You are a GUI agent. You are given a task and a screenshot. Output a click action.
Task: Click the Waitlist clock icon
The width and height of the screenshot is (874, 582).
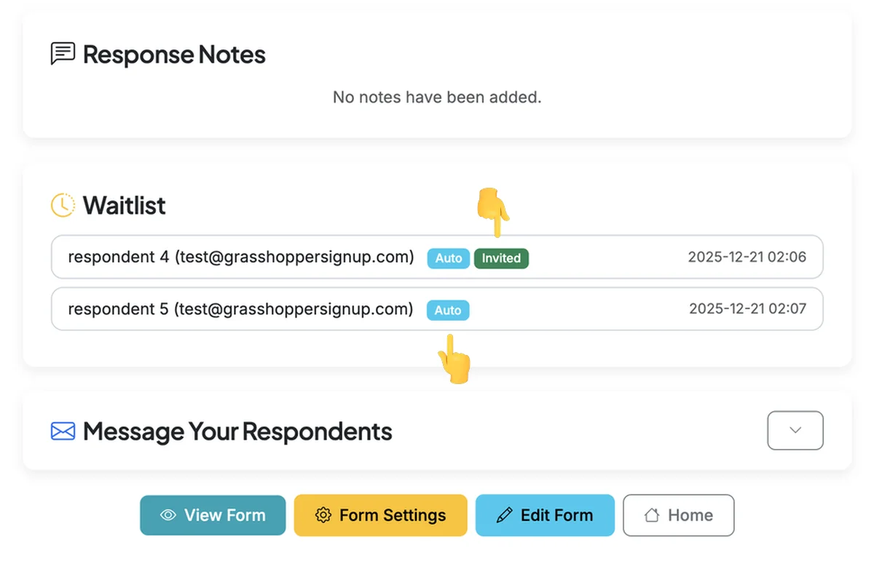pos(63,205)
